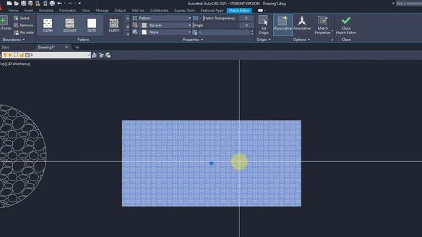Click the pattern gallery up arrow
The width and height of the screenshot is (422, 237).
[x=128, y=18]
